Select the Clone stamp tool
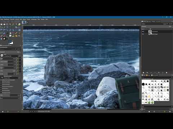The image size is (173, 129). pos(13,36)
